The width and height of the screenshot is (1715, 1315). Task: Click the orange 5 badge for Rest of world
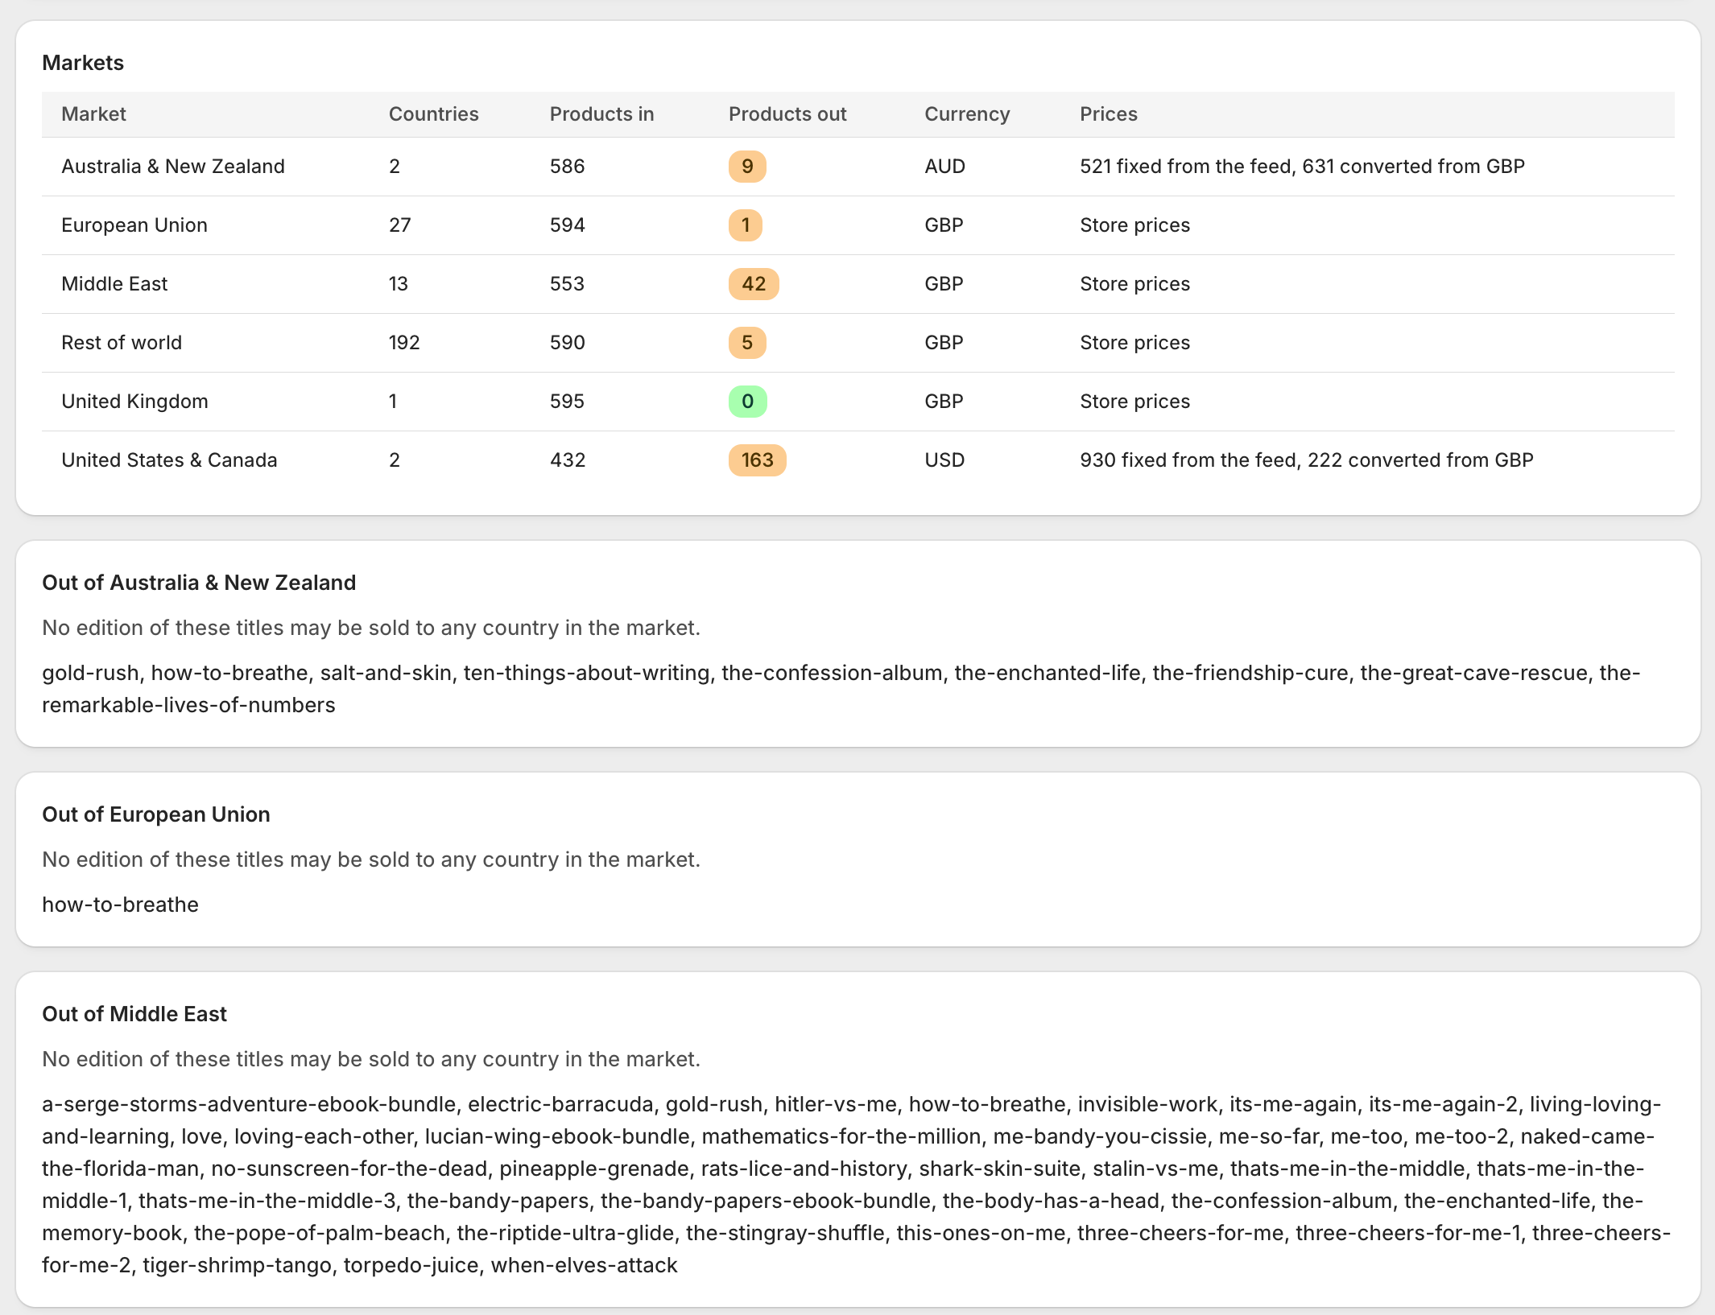747,343
